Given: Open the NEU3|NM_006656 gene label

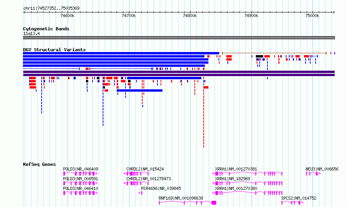Looking at the screenshot, I should tap(322, 169).
